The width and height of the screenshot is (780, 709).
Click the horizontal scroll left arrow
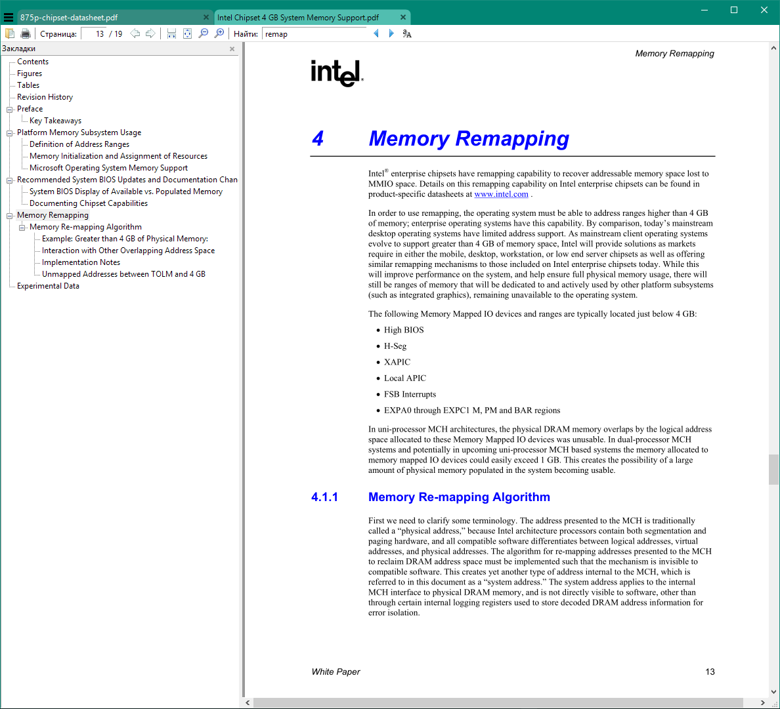pos(248,702)
